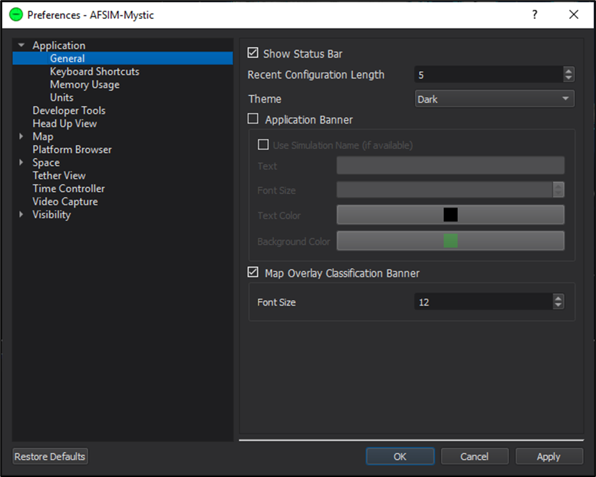
Task: Enable the Application Banner checkbox
Action: (253, 119)
